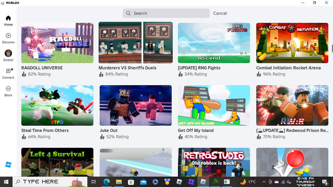Open the news reader icon in taskbar
The height and width of the screenshot is (187, 333).
click(x=227, y=182)
